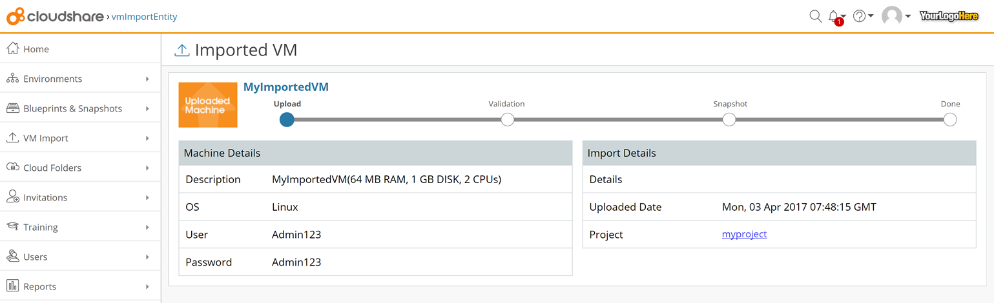Image resolution: width=994 pixels, height=303 pixels.
Task: Expand the Reports submenu arrow
Action: pyautogui.click(x=147, y=286)
